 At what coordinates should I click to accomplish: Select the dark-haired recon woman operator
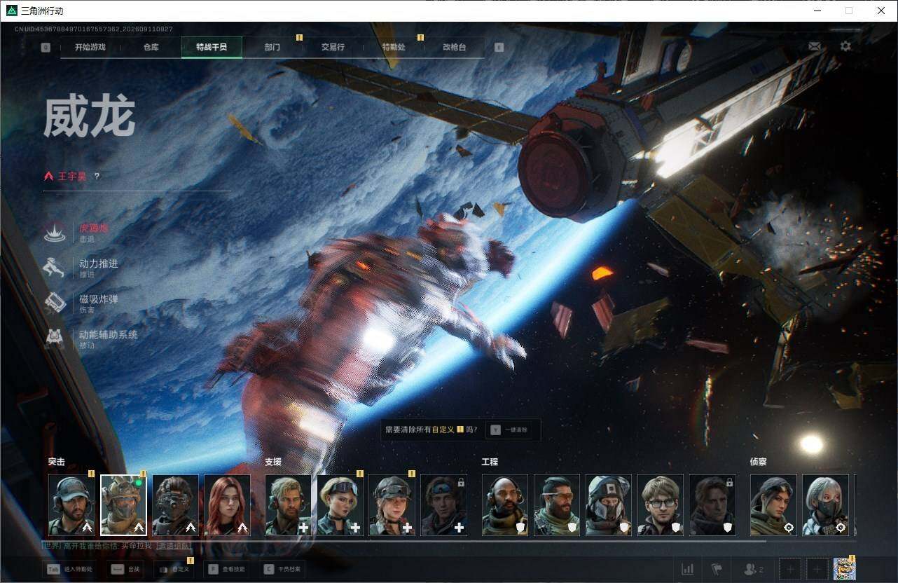[x=773, y=505]
